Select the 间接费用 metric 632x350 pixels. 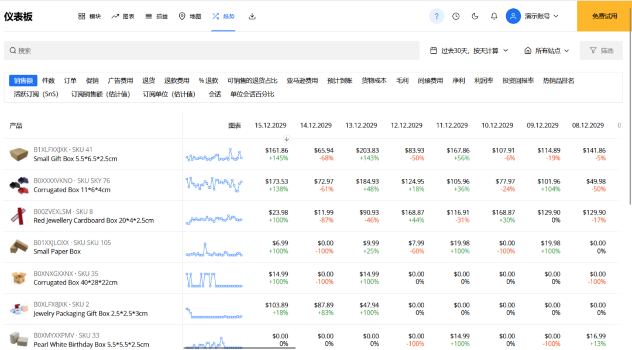tap(431, 81)
